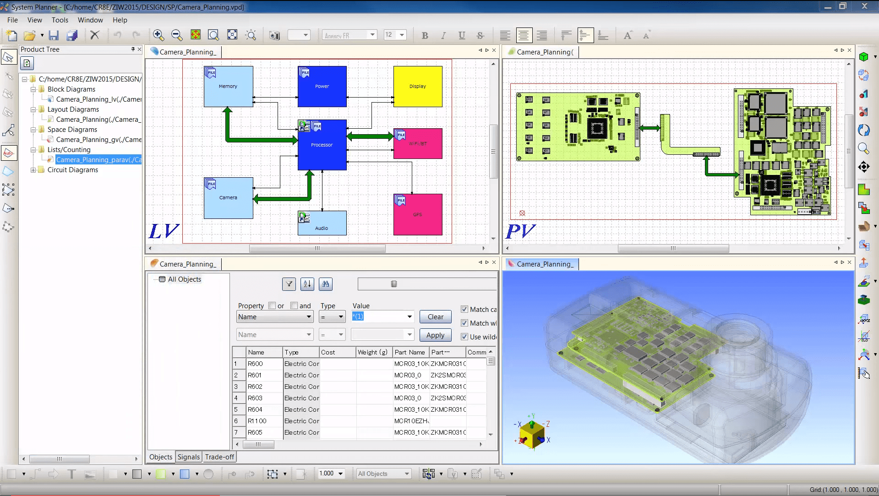The image size is (879, 496).
Task: Open the font size 12 dropdown
Action: pos(401,35)
